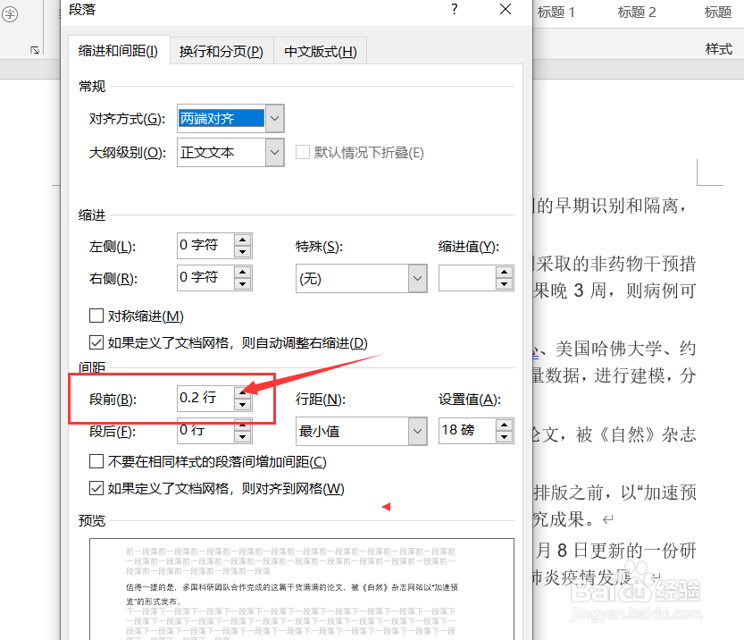
Task: Switch to the 换行和分页 tab
Action: [x=220, y=51]
